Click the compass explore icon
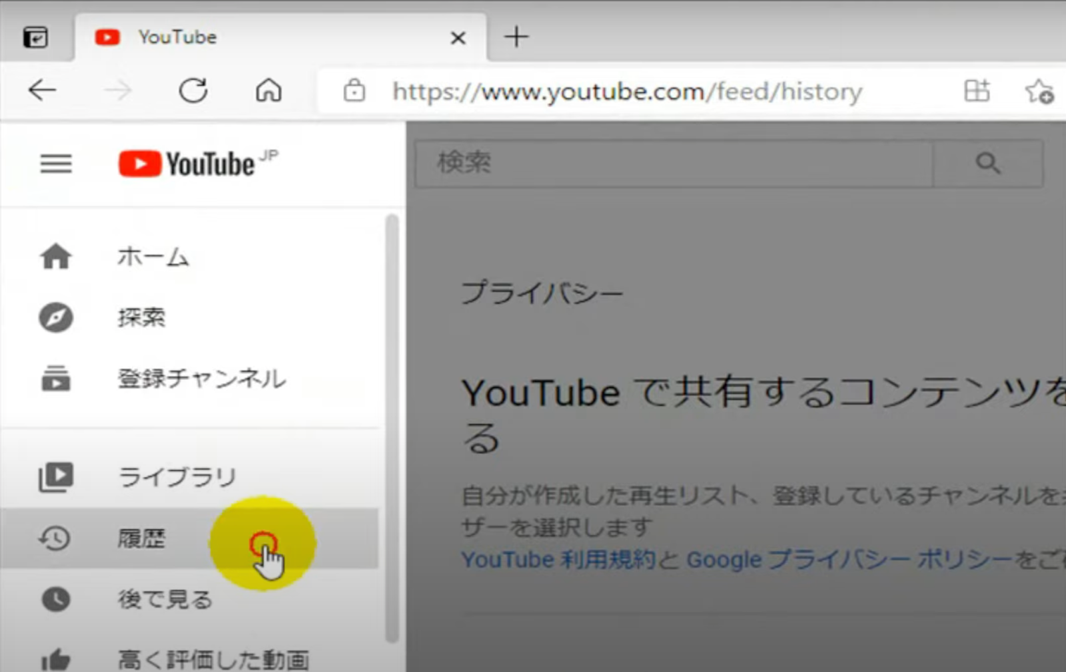1066x672 pixels. click(x=56, y=317)
